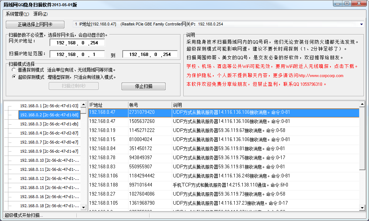Select row with account 1027604086
The height and width of the screenshot is (221, 369).
pos(224,194)
